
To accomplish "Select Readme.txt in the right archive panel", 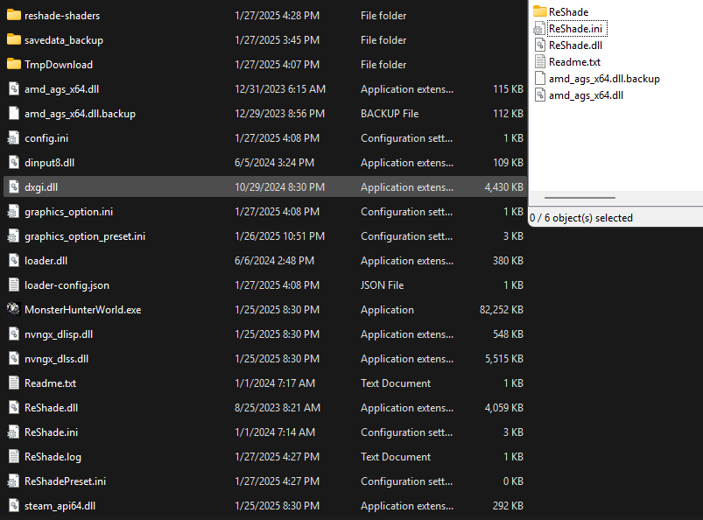I will [x=574, y=62].
